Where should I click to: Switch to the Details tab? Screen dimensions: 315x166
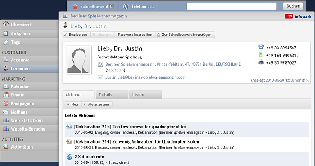coord(112,95)
